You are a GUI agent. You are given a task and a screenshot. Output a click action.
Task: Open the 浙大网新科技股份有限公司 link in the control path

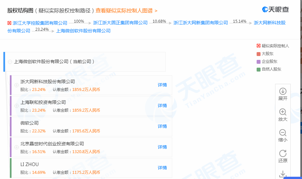[x=270, y=23]
